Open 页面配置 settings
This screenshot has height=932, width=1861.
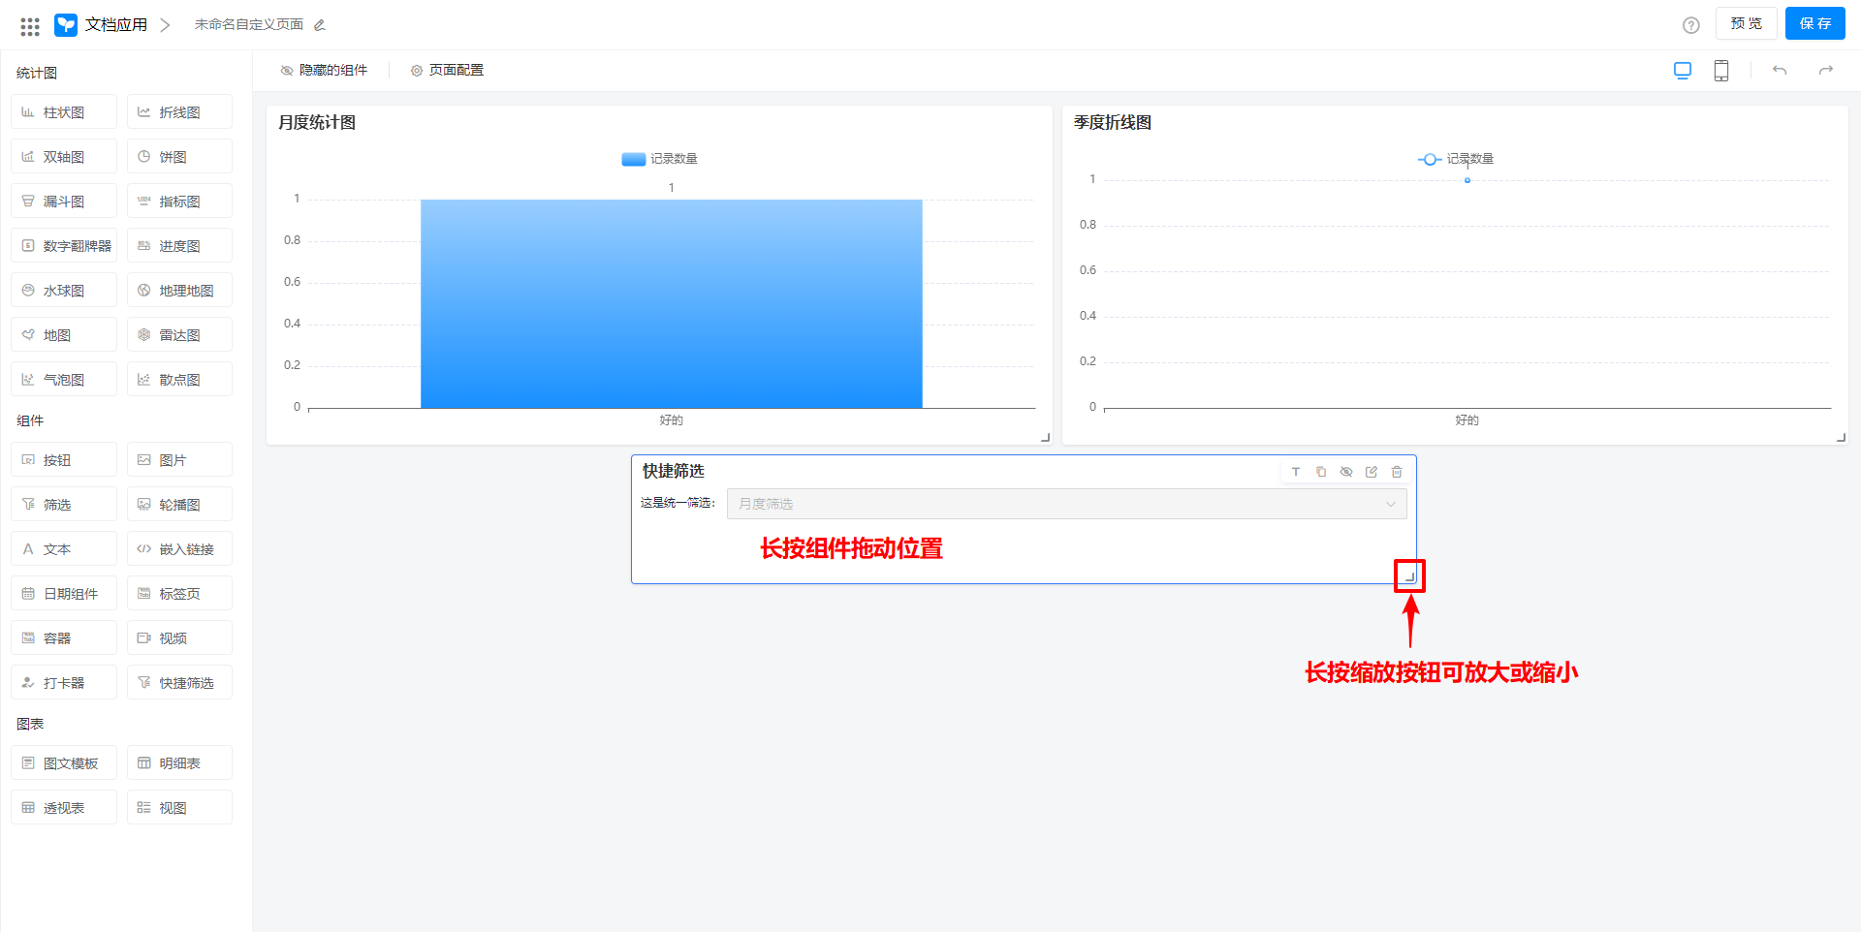[x=447, y=69]
